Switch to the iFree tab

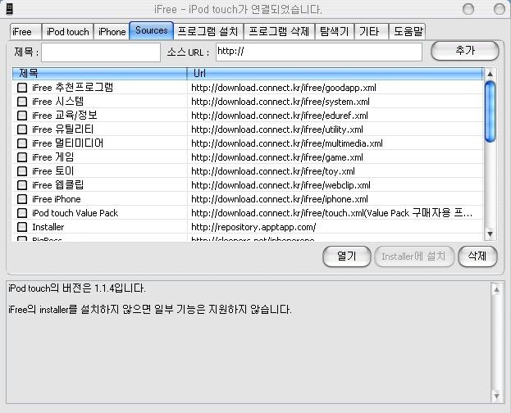click(x=25, y=32)
